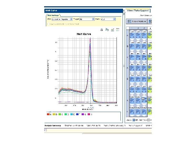Select the U icon in well F2
189x142 pixels.
tap(137, 89)
